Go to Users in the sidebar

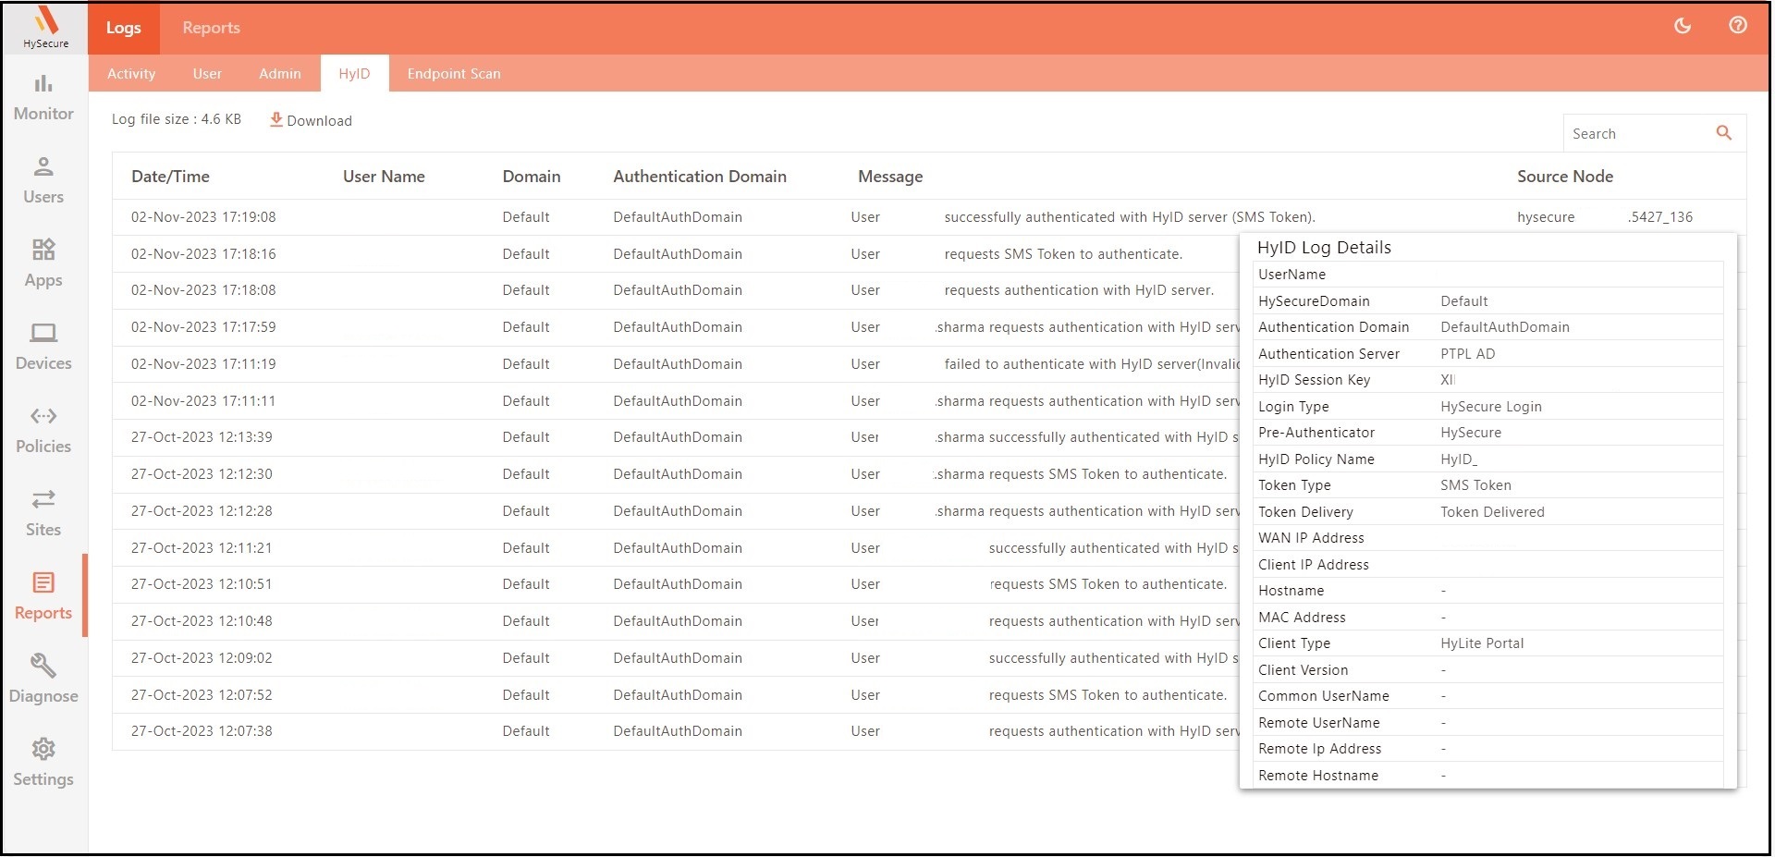43,180
